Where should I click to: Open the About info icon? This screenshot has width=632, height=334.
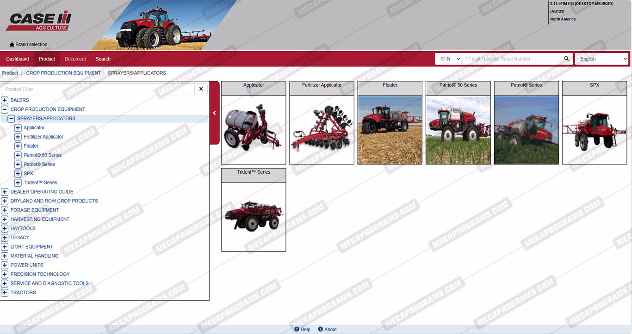click(320, 329)
